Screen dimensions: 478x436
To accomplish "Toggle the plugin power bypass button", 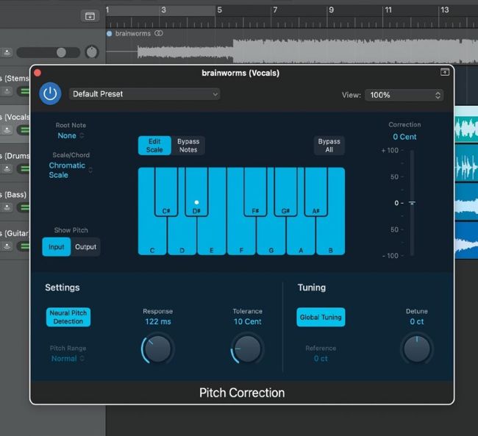I will (50, 93).
